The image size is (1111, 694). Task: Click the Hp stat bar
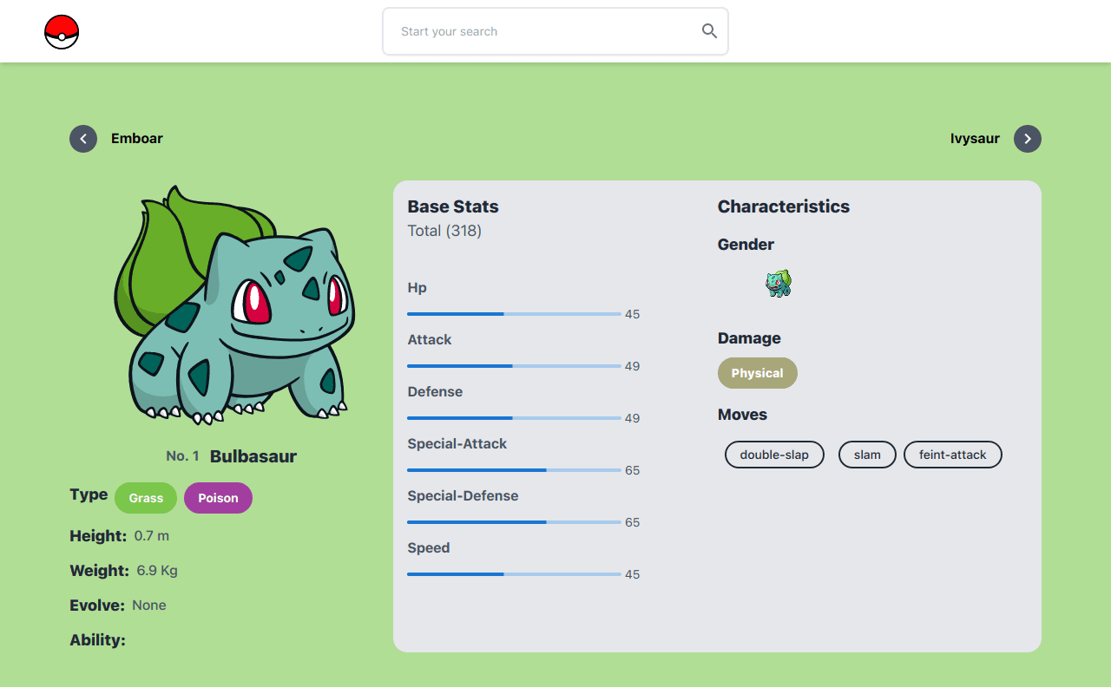[x=514, y=314]
